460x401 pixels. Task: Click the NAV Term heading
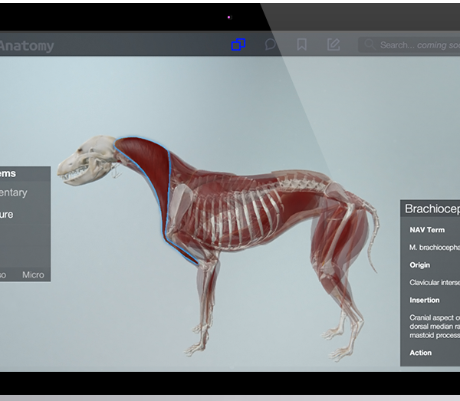(x=427, y=230)
